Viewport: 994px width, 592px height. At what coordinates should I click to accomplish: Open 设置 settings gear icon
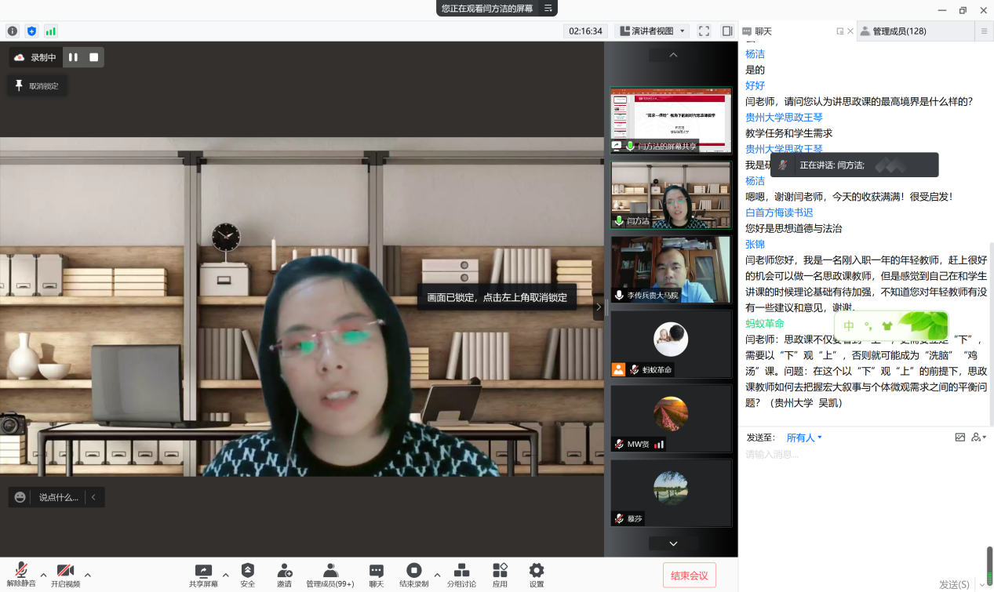click(x=537, y=571)
